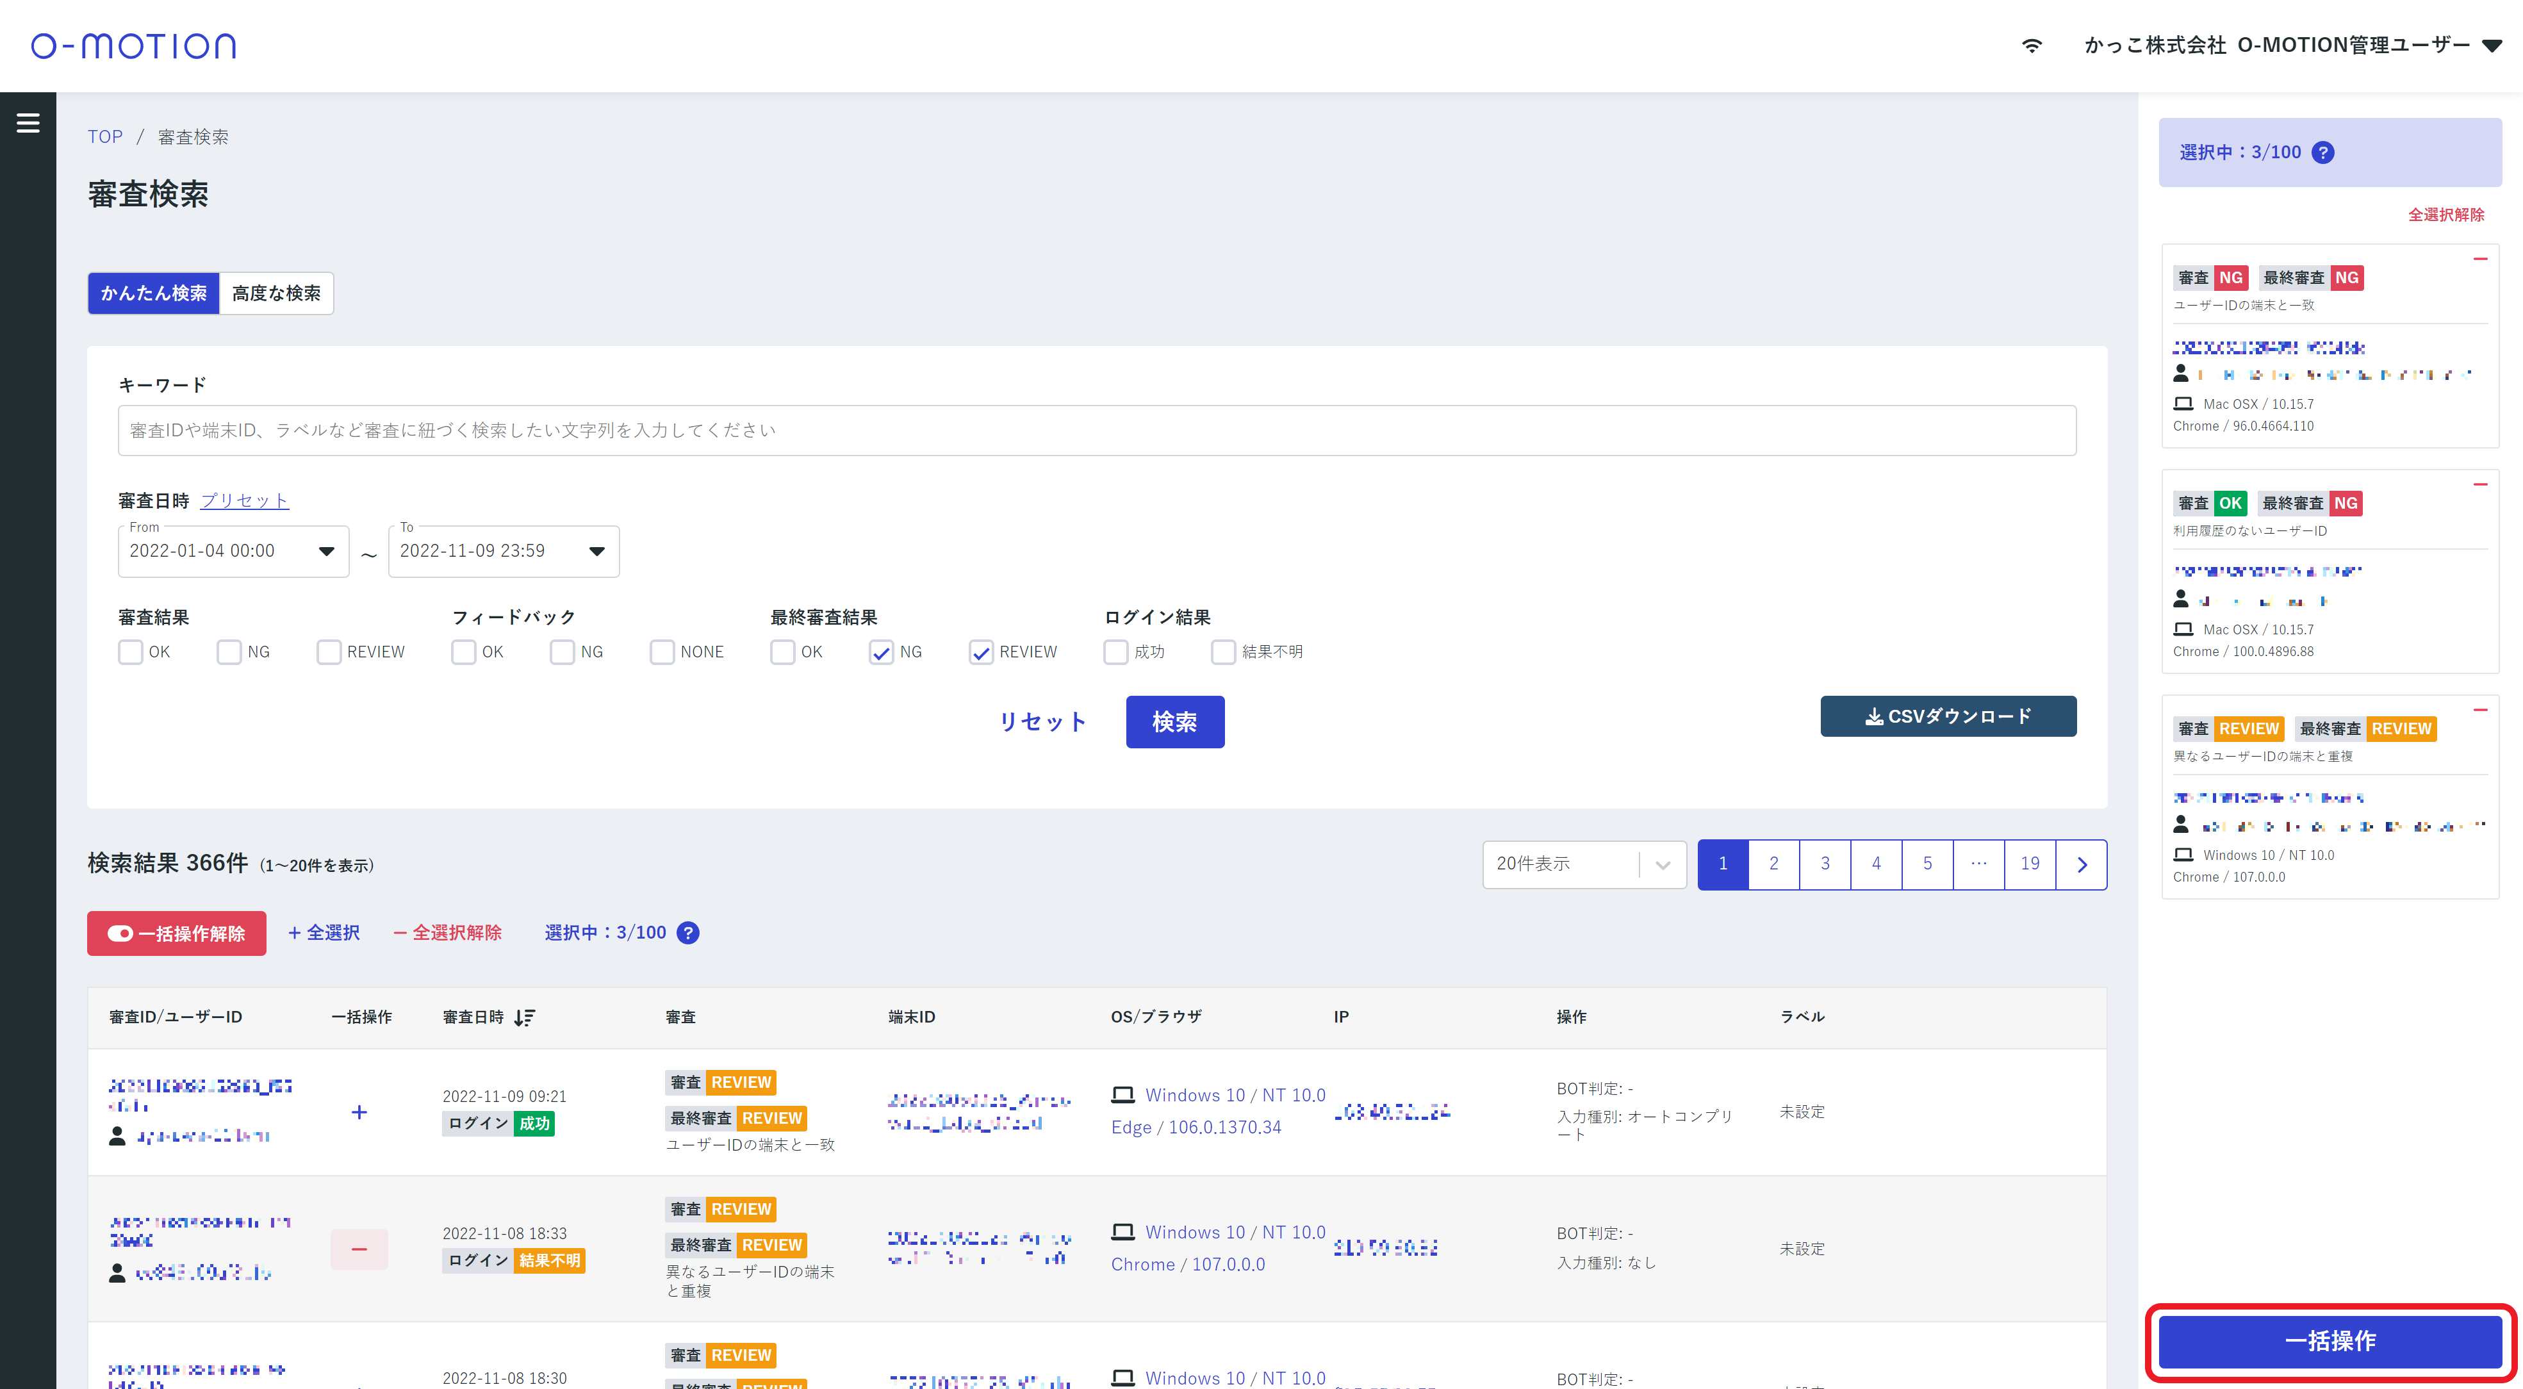Click the sort icon next to 審査日時
This screenshot has width=2523, height=1389.
tap(525, 1018)
